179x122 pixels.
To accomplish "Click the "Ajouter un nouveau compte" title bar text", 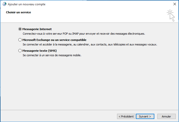I will (x=27, y=4).
